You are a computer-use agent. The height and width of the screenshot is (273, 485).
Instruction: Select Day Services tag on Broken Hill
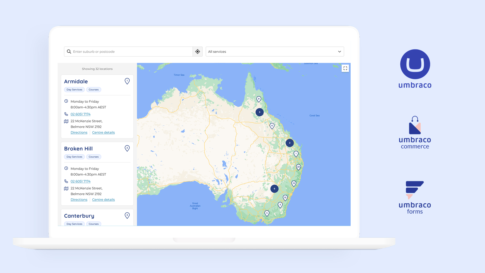point(74,157)
